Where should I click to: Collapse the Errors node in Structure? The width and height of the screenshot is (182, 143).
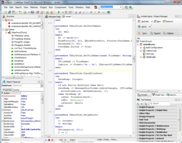3,20
